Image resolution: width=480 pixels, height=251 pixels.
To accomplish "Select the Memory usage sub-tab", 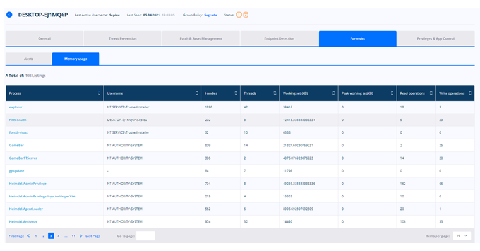I will point(76,59).
